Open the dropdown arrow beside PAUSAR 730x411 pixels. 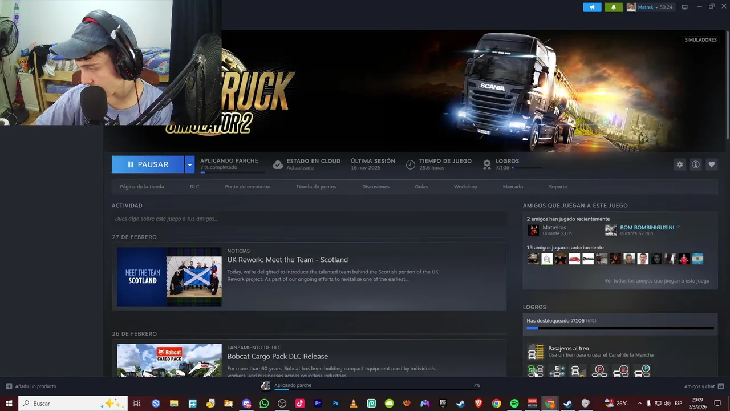tap(190, 164)
